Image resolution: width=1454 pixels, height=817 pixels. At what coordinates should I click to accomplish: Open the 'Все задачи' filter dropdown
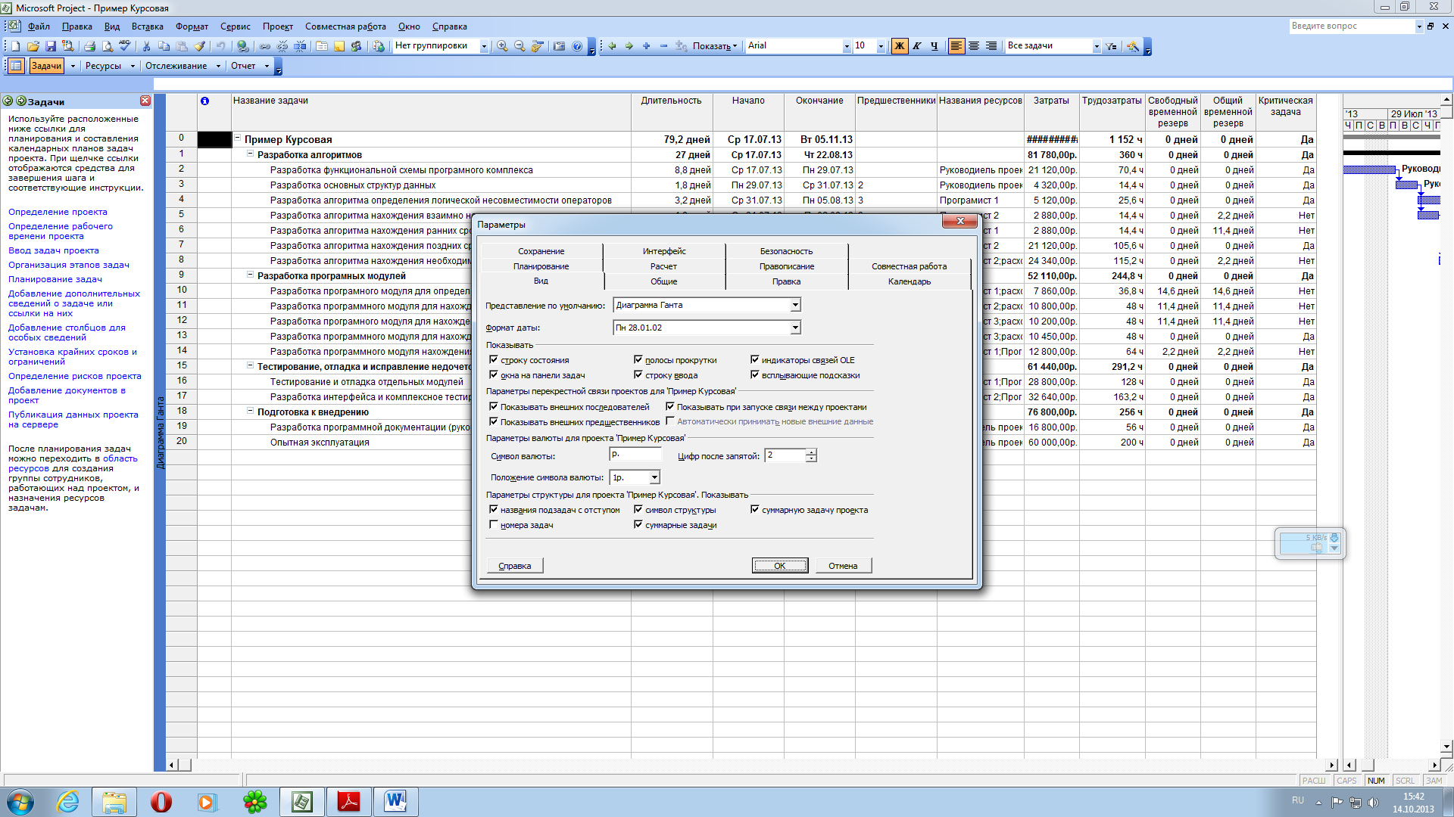click(x=1097, y=46)
